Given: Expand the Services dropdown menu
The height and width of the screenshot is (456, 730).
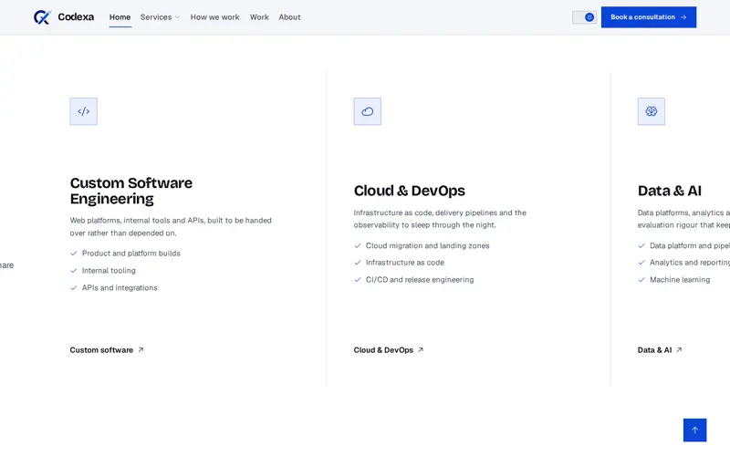Looking at the screenshot, I should pos(161,17).
